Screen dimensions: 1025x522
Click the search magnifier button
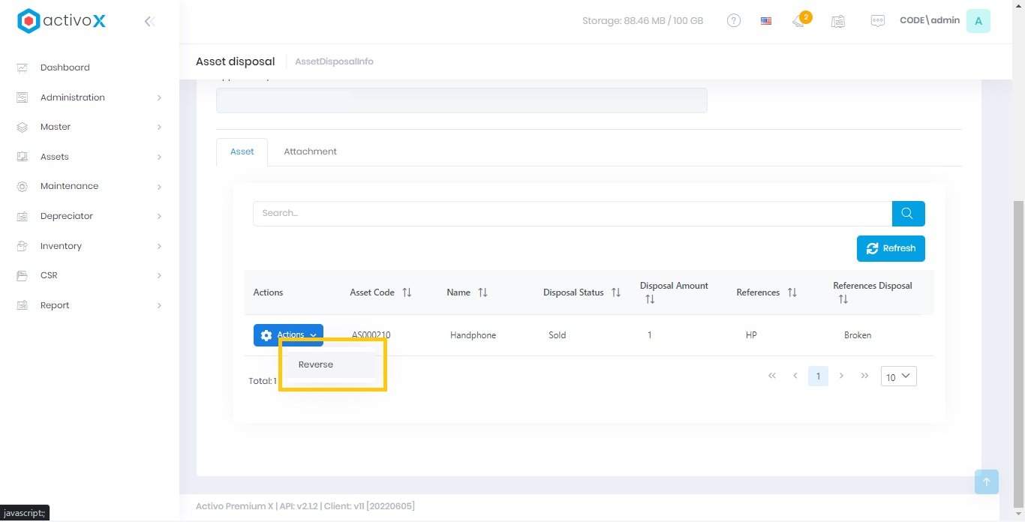click(908, 214)
